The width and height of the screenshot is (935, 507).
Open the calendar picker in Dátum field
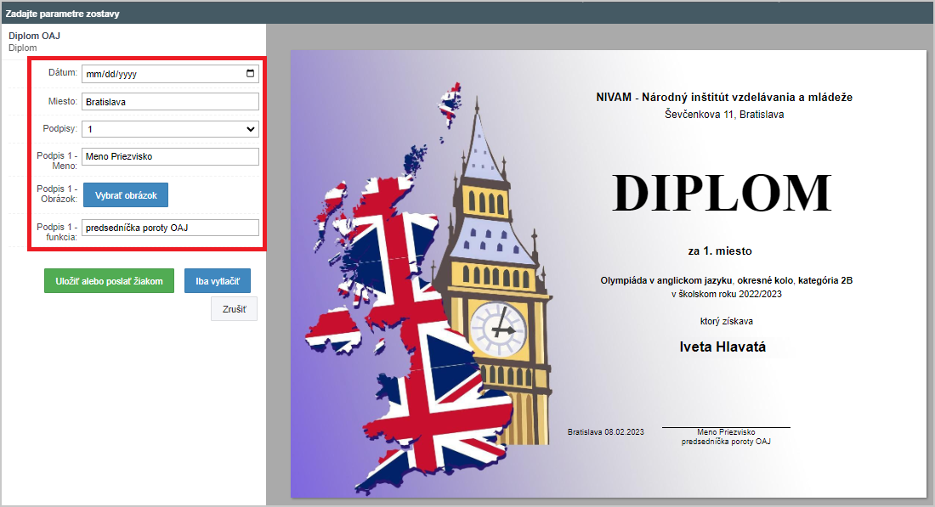pos(251,73)
